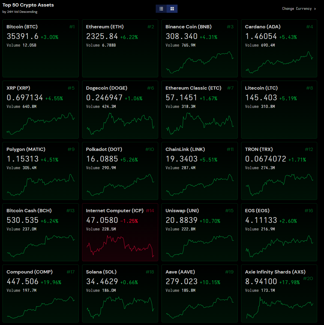Click the Polkadot (DOT) sparkline chart
The width and height of the screenshot is (324, 325).
click(x=120, y=185)
